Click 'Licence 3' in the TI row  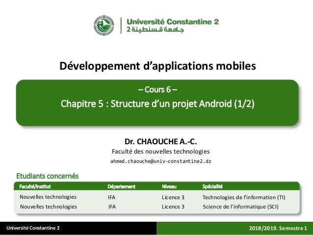[173, 197]
